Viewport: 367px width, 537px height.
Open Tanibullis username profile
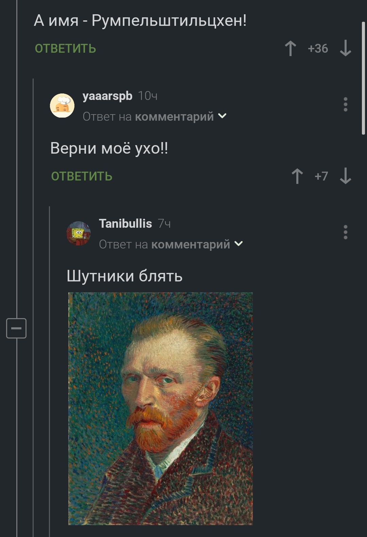point(125,224)
